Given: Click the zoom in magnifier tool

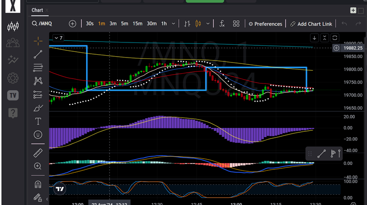Looking at the screenshot, I should coord(38,166).
